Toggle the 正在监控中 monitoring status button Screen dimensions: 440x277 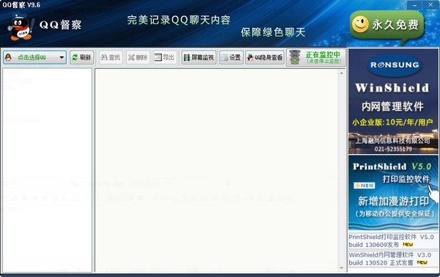click(316, 57)
